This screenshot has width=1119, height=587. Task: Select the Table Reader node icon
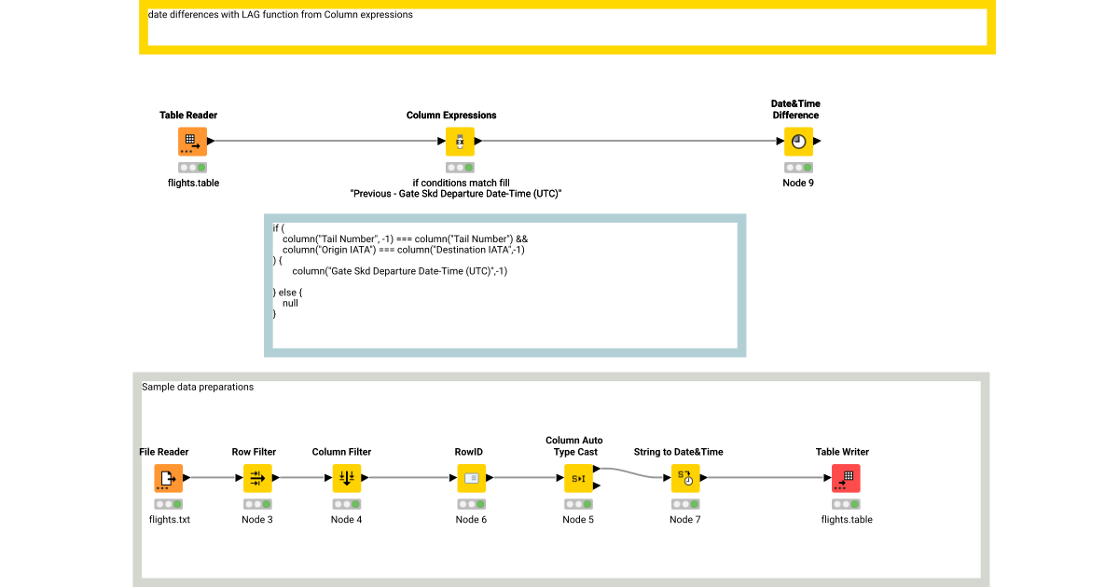[x=192, y=142]
